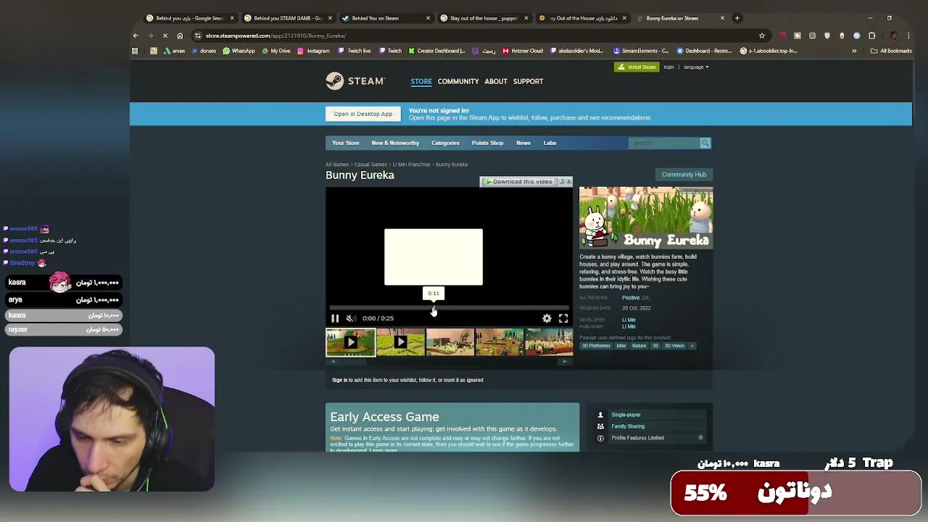Open New & Noteworthy dropdown
The width and height of the screenshot is (928, 522).
[395, 143]
